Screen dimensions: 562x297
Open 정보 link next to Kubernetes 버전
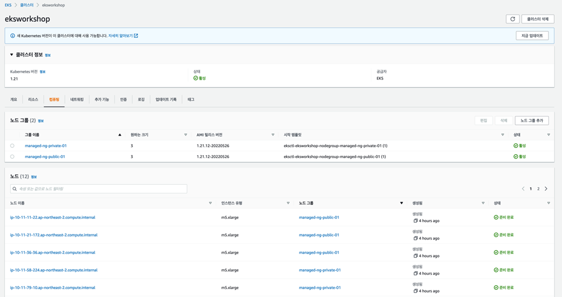[42, 71]
